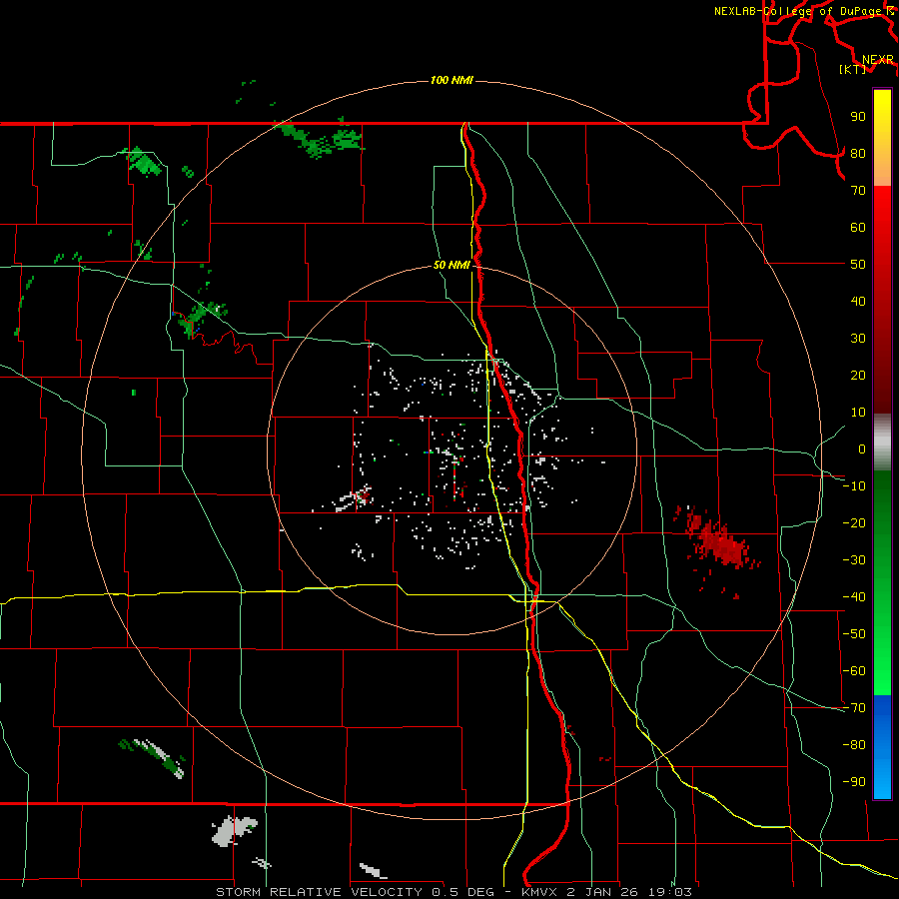
Task: Click the 60 value on the velocity scale
Action: click(x=858, y=228)
